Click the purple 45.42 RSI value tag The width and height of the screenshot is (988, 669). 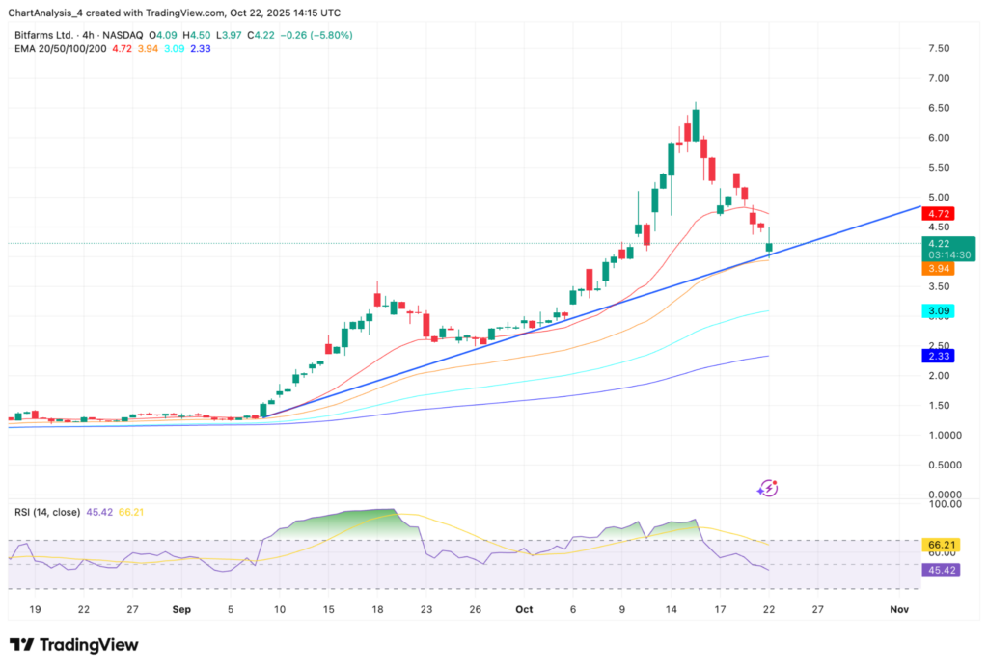pyautogui.click(x=939, y=570)
